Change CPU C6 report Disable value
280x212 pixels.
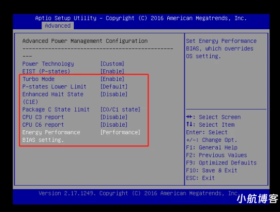(114, 125)
